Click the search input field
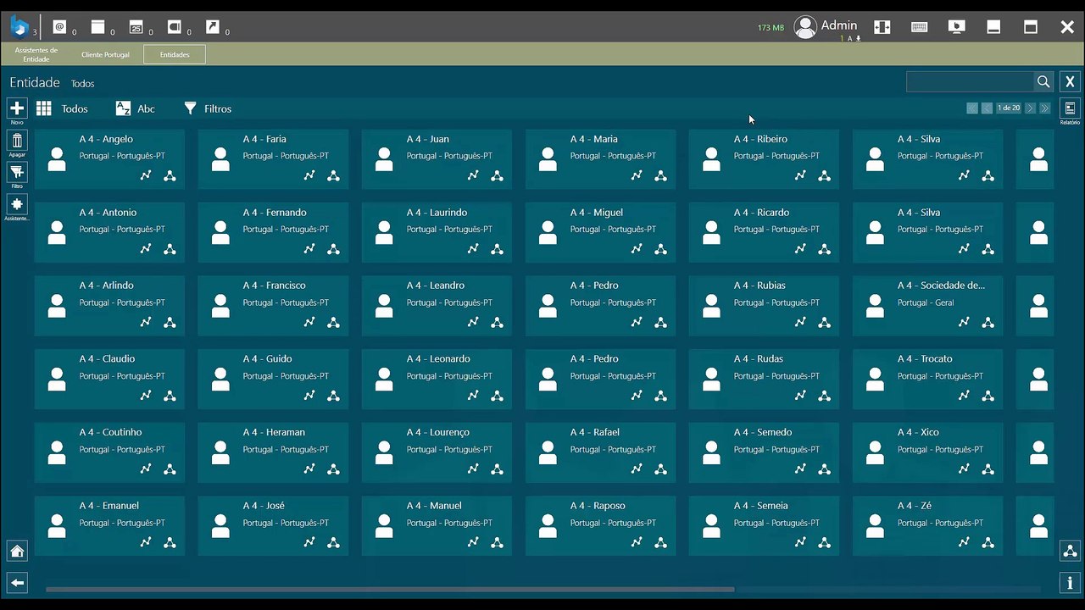The width and height of the screenshot is (1085, 610). pyautogui.click(x=970, y=82)
